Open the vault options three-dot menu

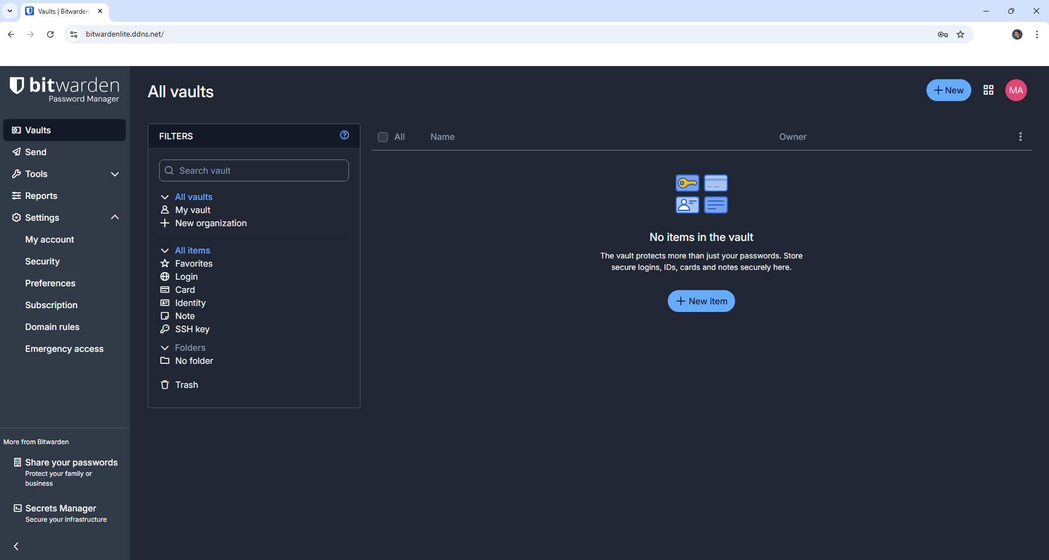click(1019, 137)
